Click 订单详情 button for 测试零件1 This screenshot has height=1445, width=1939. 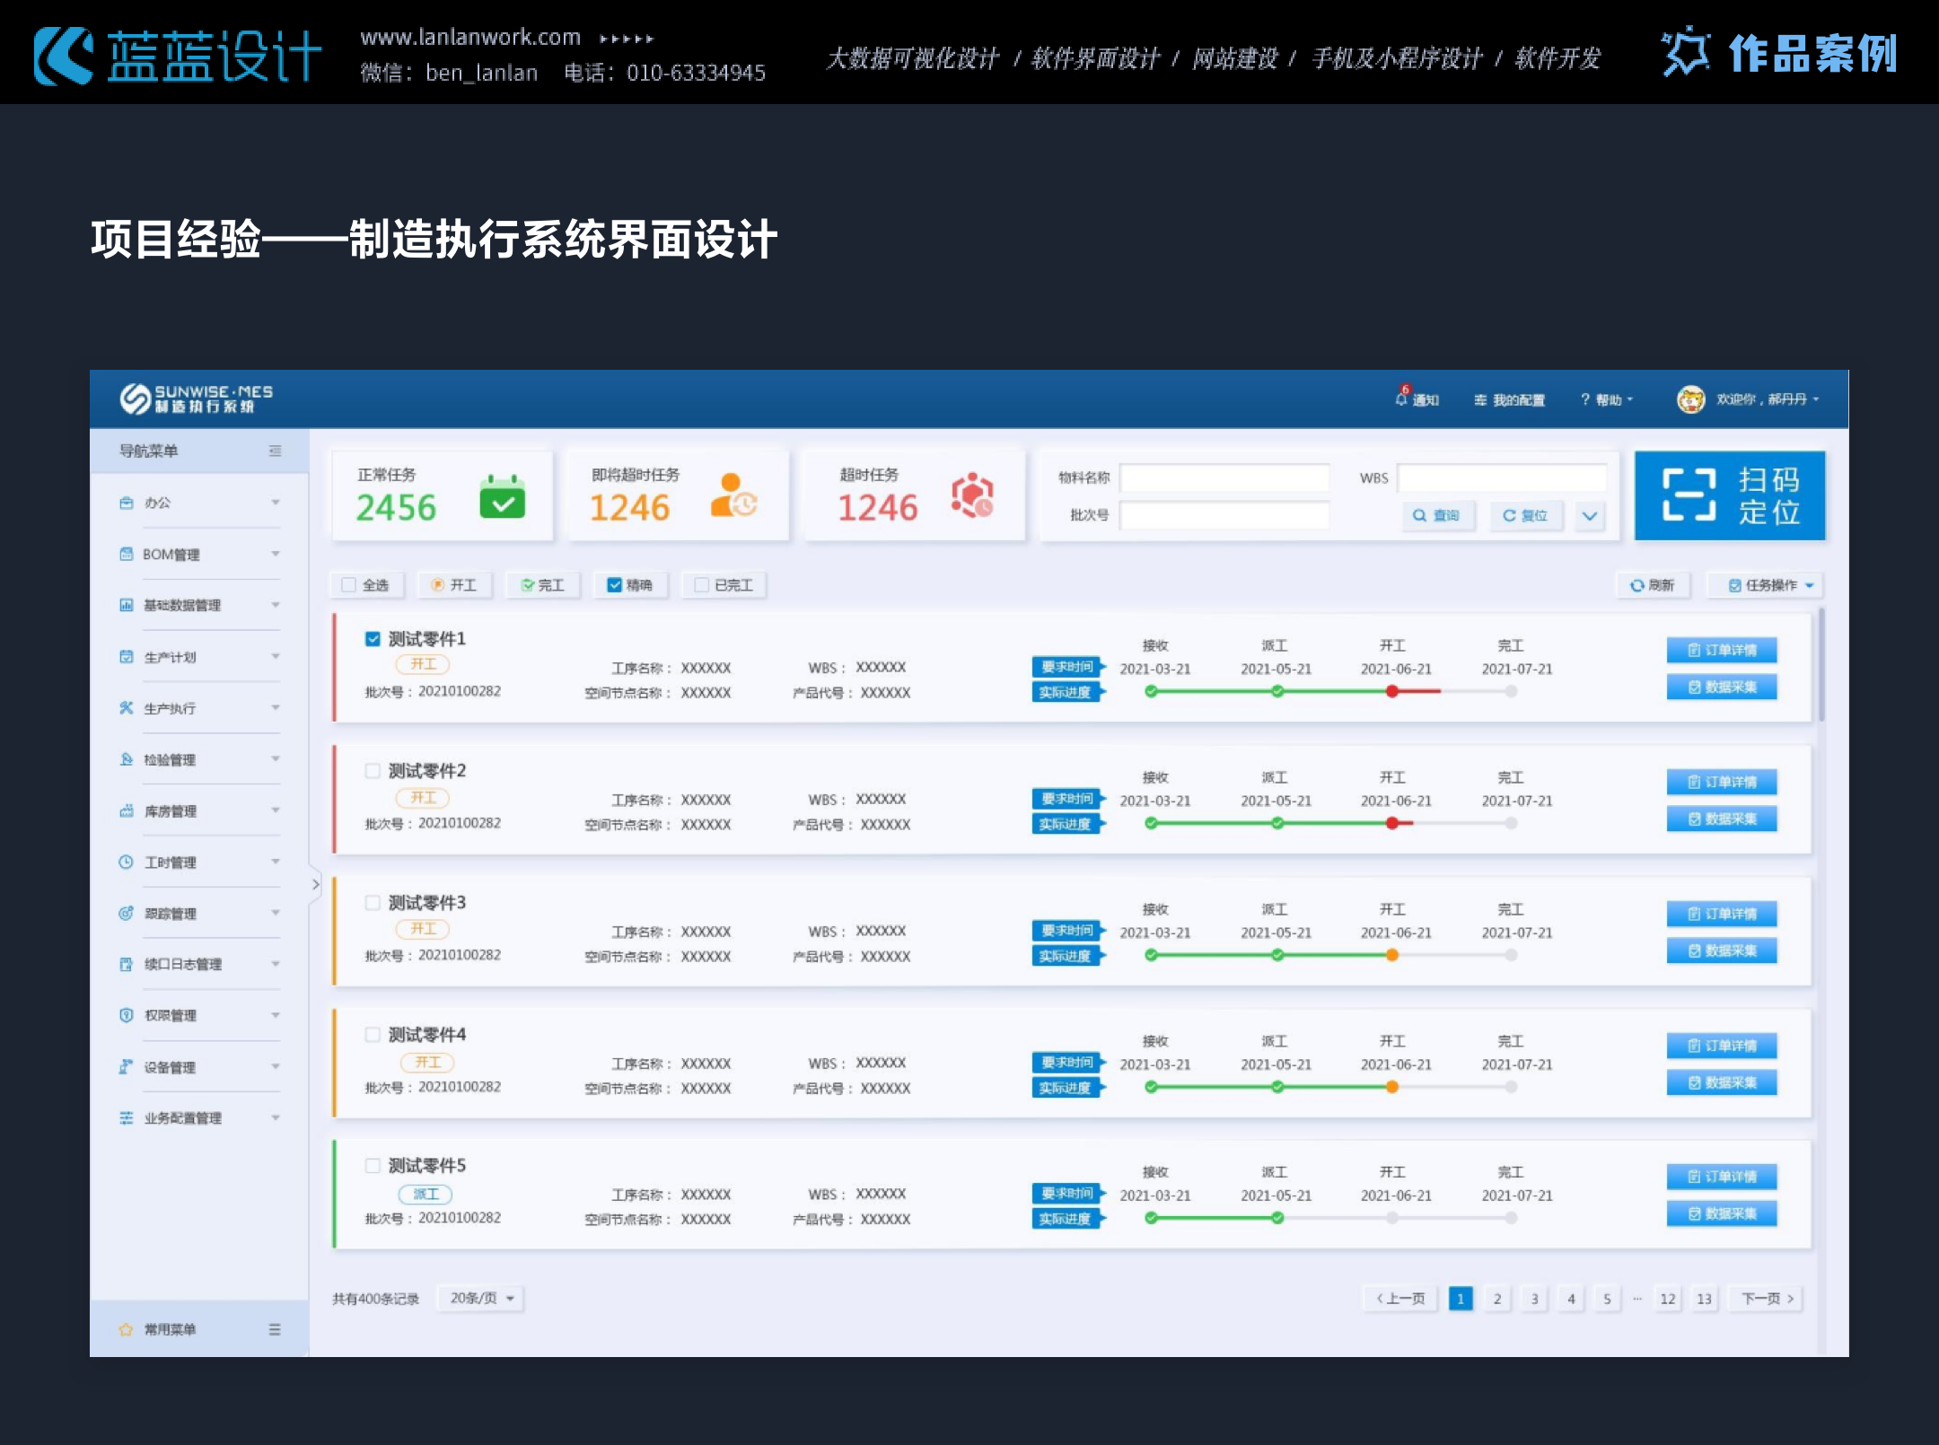pyautogui.click(x=1721, y=650)
